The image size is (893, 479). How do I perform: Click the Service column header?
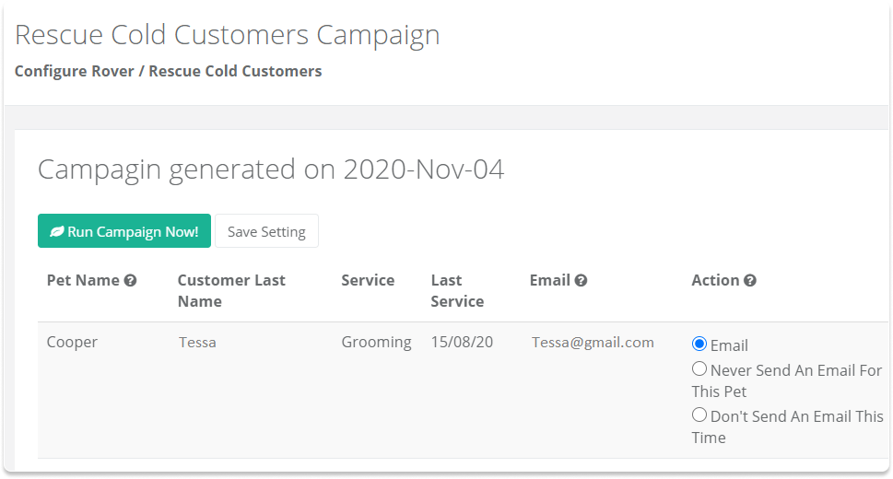(368, 280)
